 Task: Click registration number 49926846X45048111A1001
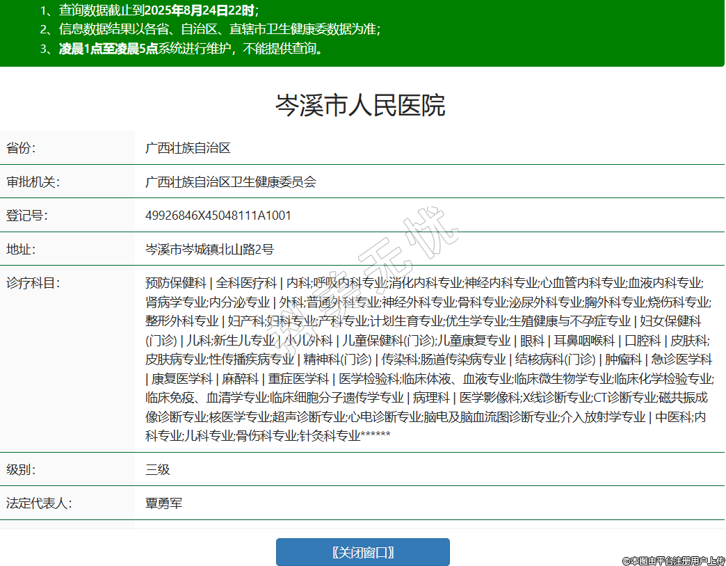click(x=218, y=216)
